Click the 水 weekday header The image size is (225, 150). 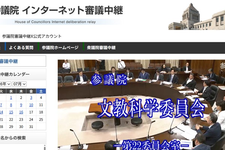11,91
